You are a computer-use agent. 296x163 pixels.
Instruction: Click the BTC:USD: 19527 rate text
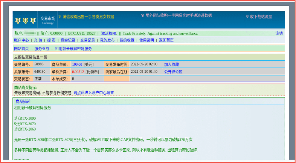coord(82,34)
